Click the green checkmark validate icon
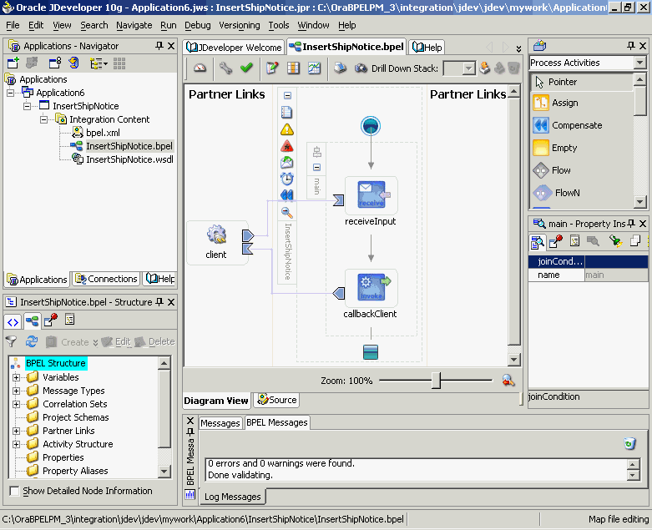Viewport: 652px width, 530px height. point(246,68)
